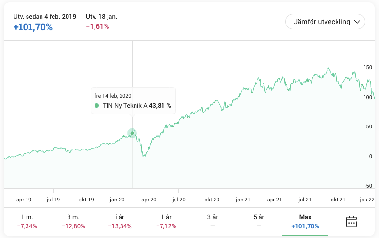The width and height of the screenshot is (379, 238).
Task: Click the chart's lowest dip after the marker
Action: [x=144, y=156]
